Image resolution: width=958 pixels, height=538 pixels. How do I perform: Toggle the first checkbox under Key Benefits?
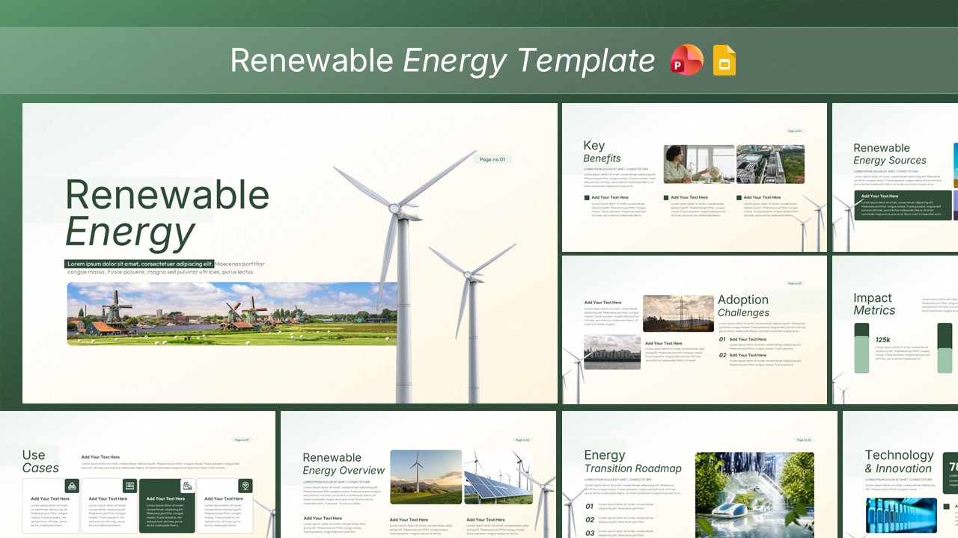coord(586,197)
